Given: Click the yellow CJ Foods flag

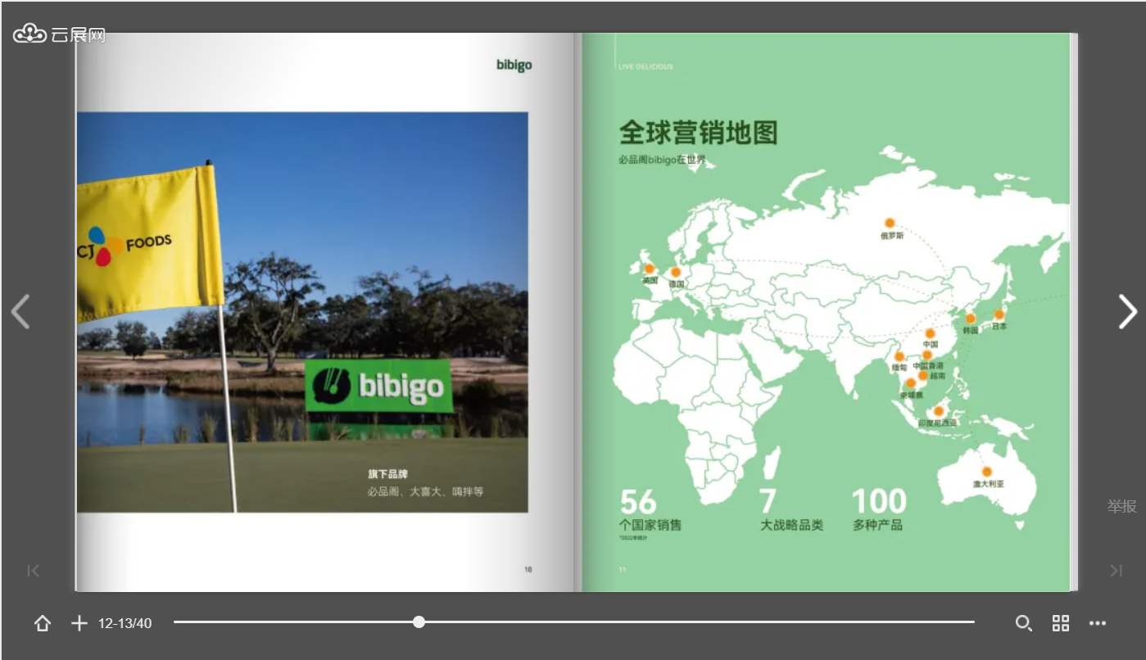Looking at the screenshot, I should pyautogui.click(x=150, y=242).
